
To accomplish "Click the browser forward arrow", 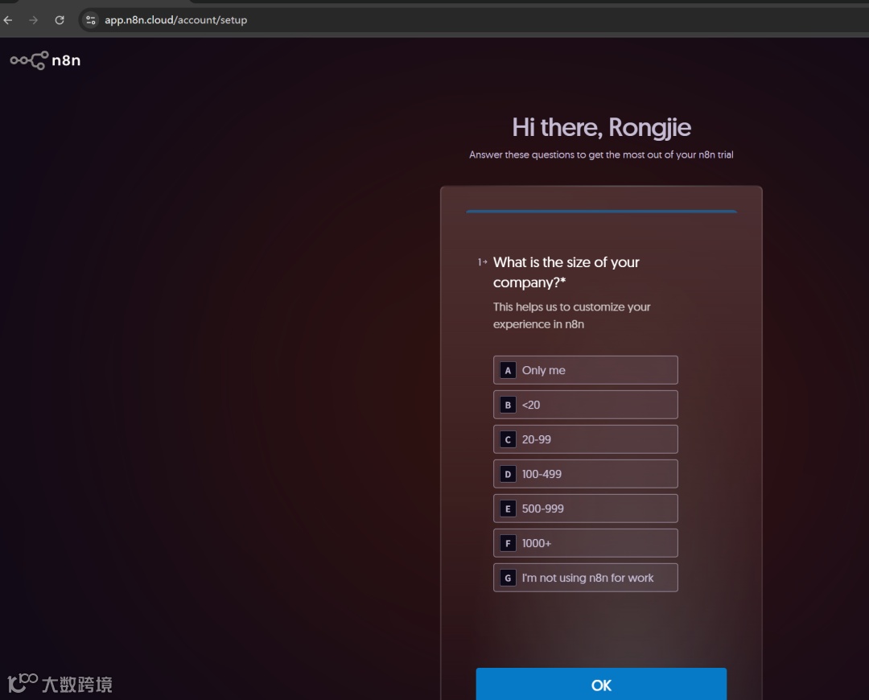I will point(33,20).
